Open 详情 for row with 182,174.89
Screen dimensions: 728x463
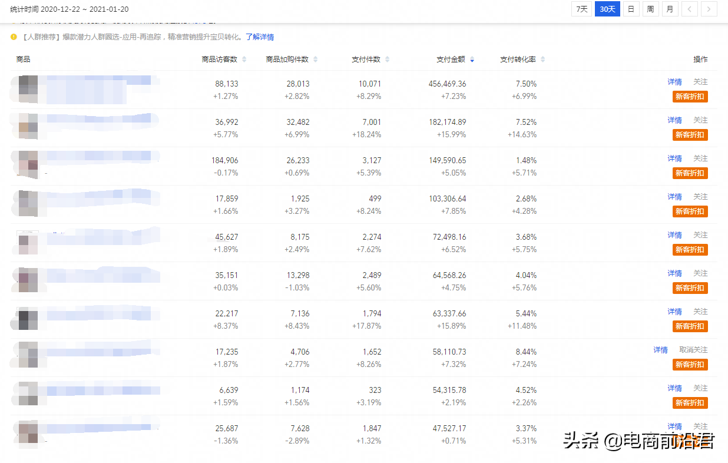[x=675, y=120]
